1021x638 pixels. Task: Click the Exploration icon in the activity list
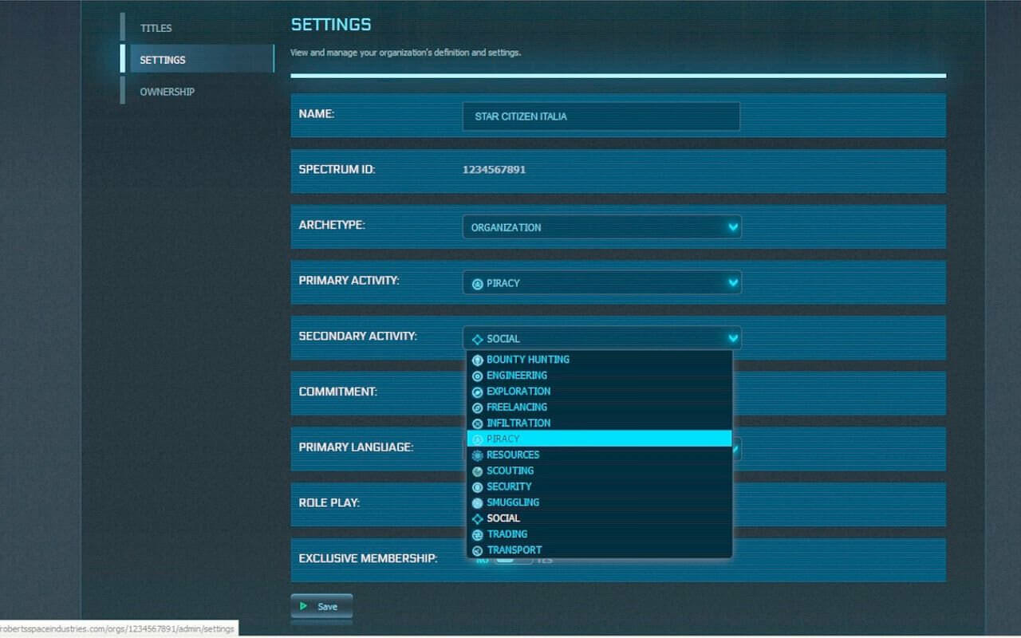coord(477,392)
